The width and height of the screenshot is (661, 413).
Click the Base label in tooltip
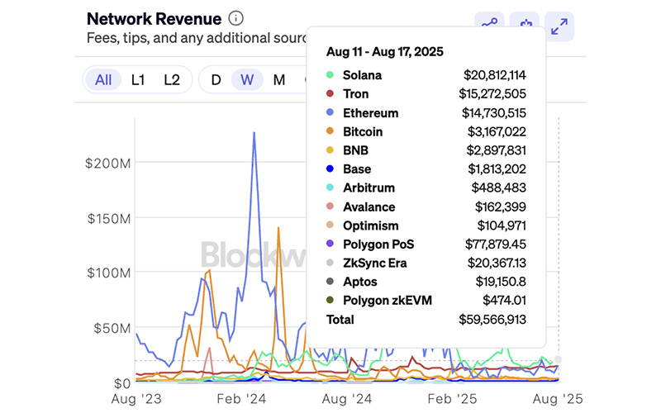[357, 169]
